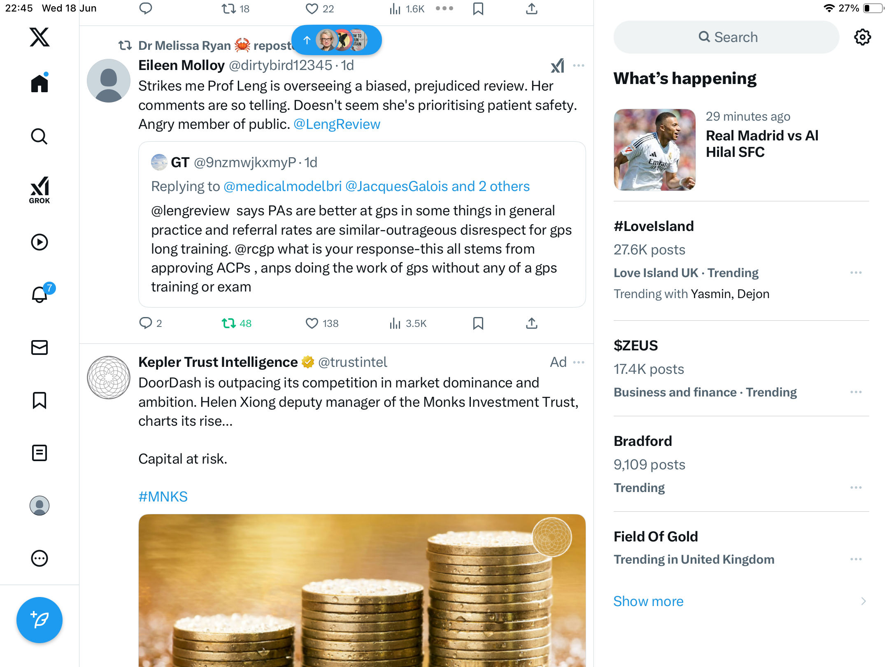This screenshot has height=667, width=889.
Task: Click the Search field
Action: click(726, 37)
